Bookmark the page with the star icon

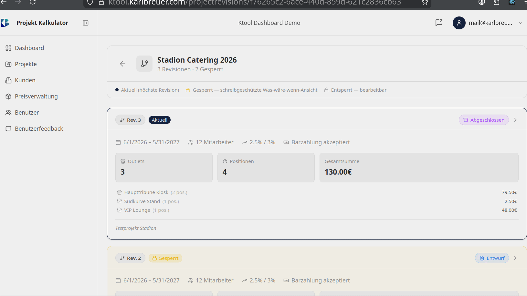425,3
